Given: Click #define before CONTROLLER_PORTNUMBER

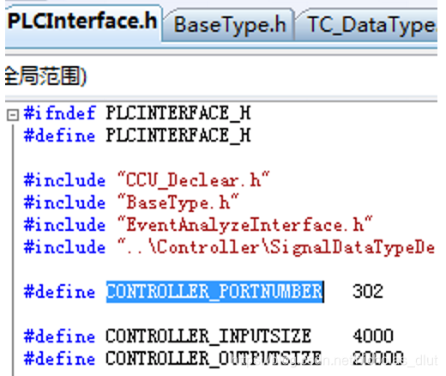Looking at the screenshot, I should click(x=59, y=292).
